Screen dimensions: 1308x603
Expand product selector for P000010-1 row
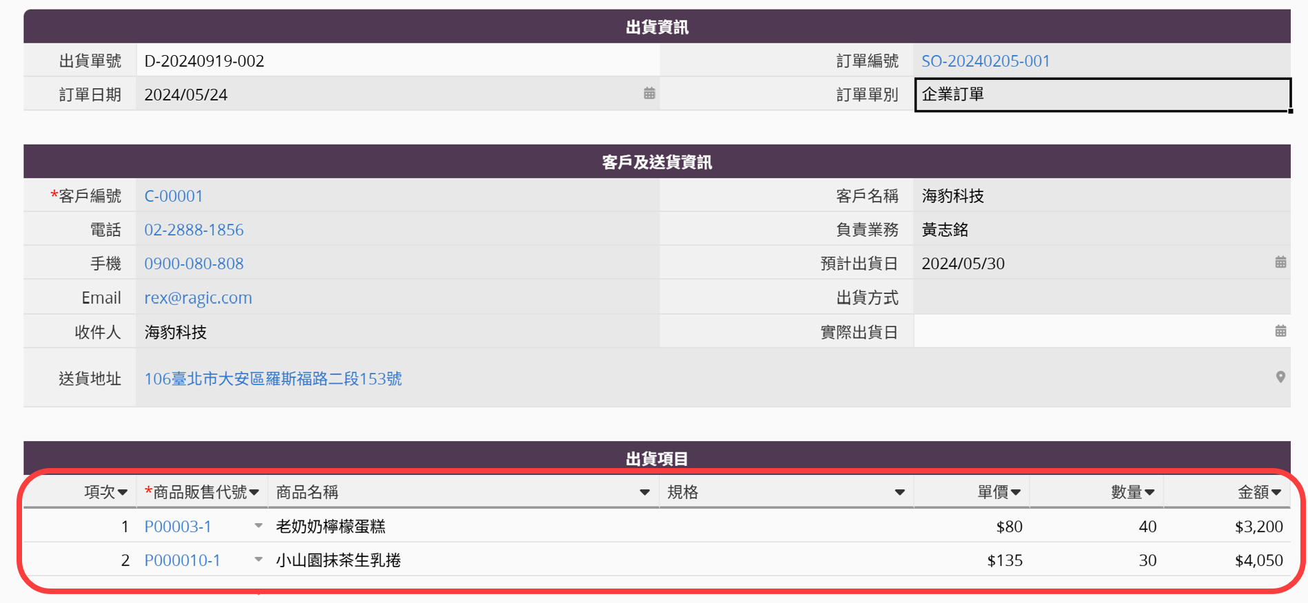tap(258, 560)
